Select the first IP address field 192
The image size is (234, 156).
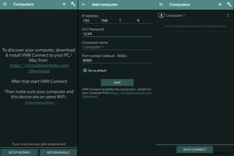click(90, 21)
